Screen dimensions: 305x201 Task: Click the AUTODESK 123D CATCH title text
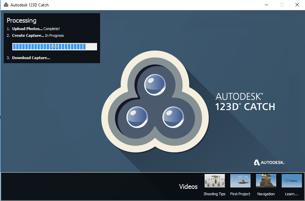coord(245,102)
